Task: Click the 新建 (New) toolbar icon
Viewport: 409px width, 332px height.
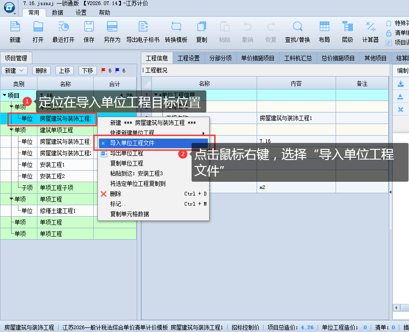Action: 15,27
